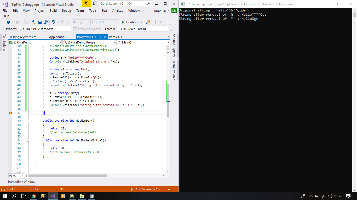357x200 pixels.
Task: Click the Save All icon
Action: pyautogui.click(x=45, y=22)
